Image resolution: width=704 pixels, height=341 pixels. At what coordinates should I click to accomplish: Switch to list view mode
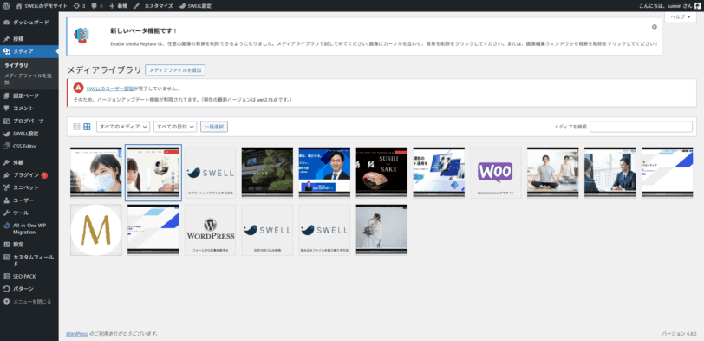76,127
